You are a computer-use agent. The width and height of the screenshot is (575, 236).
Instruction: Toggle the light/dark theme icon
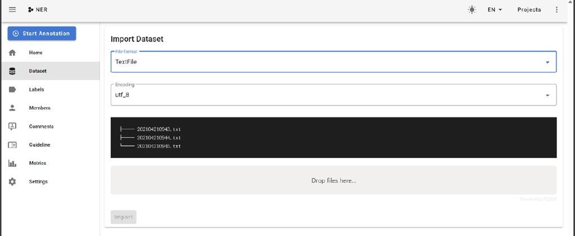point(472,10)
